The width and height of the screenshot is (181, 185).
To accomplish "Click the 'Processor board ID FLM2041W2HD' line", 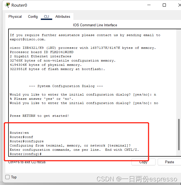I will tap(42, 52).
